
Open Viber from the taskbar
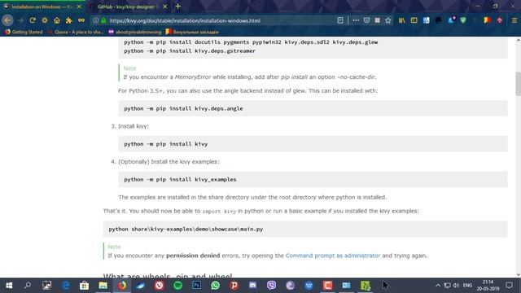tap(271, 286)
